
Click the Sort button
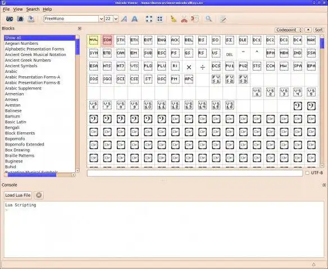point(318,30)
